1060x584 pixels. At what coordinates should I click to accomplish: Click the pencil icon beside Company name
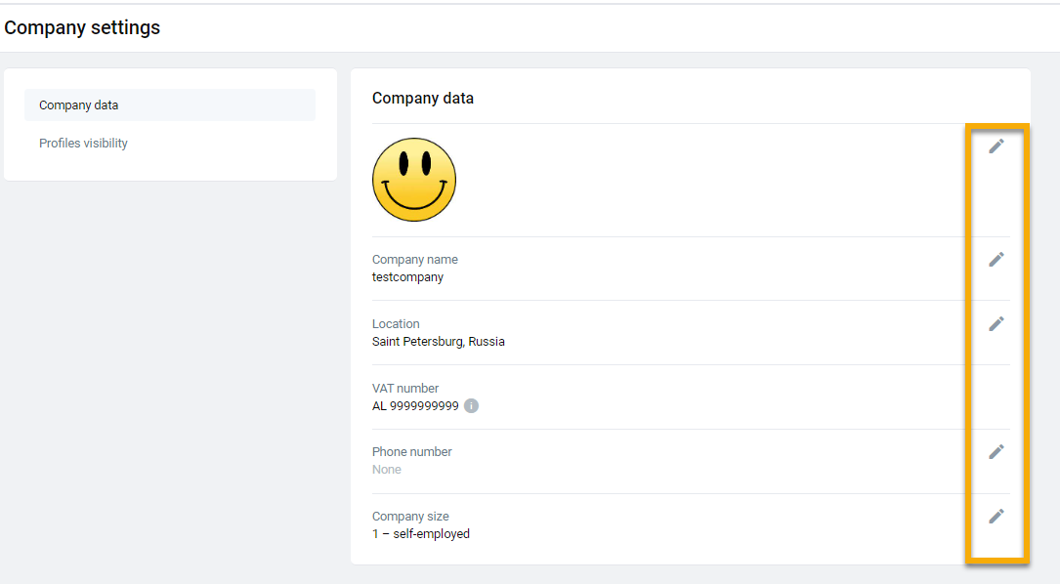(x=996, y=260)
